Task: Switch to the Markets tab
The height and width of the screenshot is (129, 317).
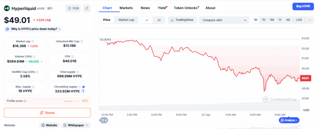Action: pyautogui.click(x=126, y=8)
